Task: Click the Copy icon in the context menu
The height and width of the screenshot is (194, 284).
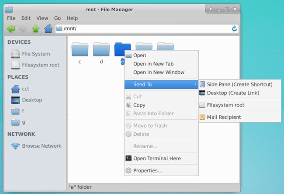Action: pyautogui.click(x=128, y=105)
